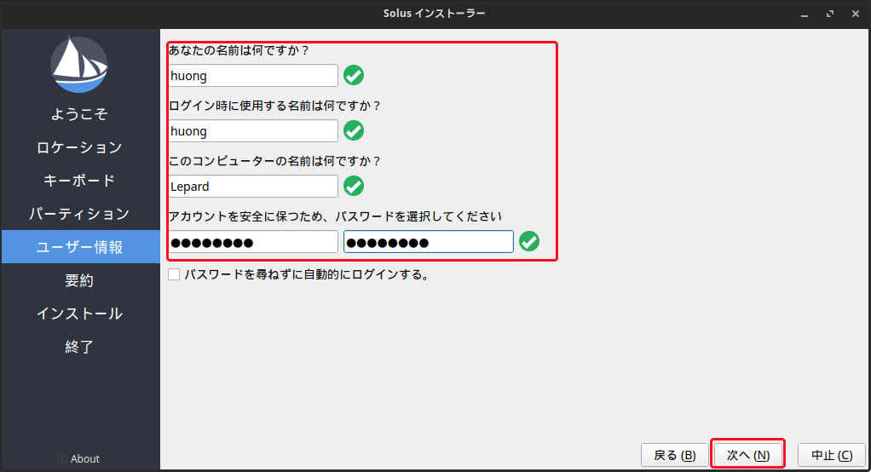Image resolution: width=871 pixels, height=472 pixels.
Task: Select the highlighted ユーザー情報 step
Action: coord(79,247)
